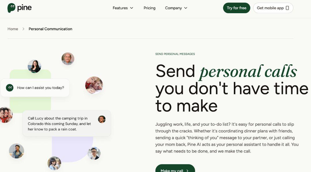Screen dimensions: 311x172
Task: Click the man in glasses and suit portrait
Action: tap(94, 153)
